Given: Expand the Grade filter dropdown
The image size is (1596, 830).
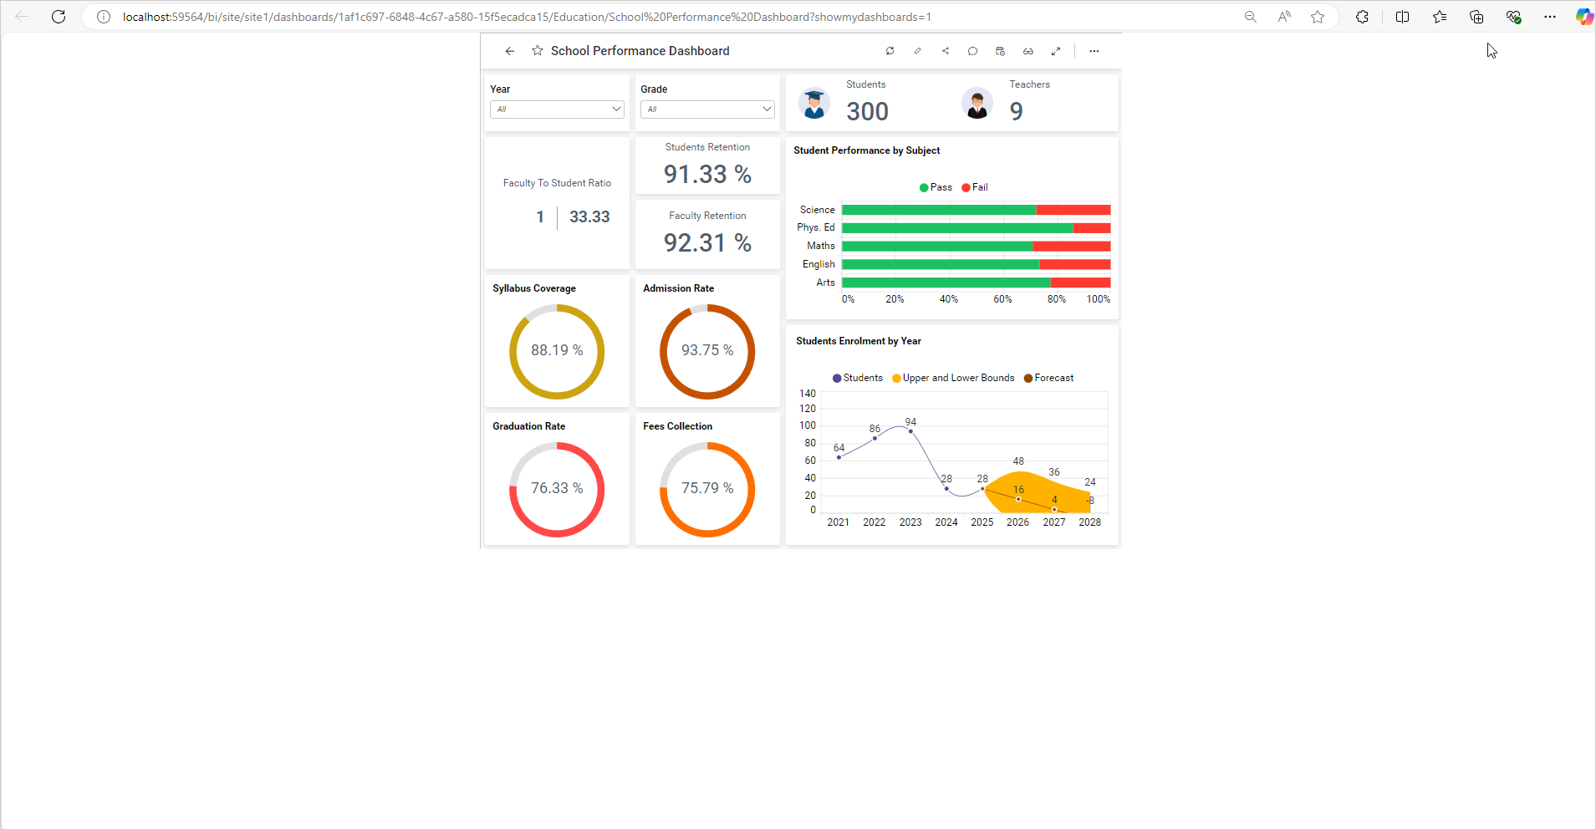Looking at the screenshot, I should (707, 109).
